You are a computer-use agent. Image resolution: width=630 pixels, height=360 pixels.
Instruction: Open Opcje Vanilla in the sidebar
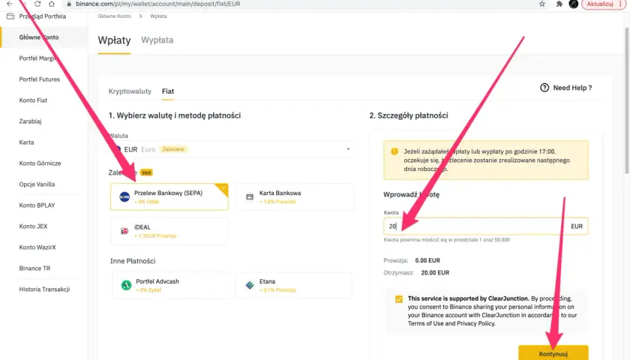37,184
